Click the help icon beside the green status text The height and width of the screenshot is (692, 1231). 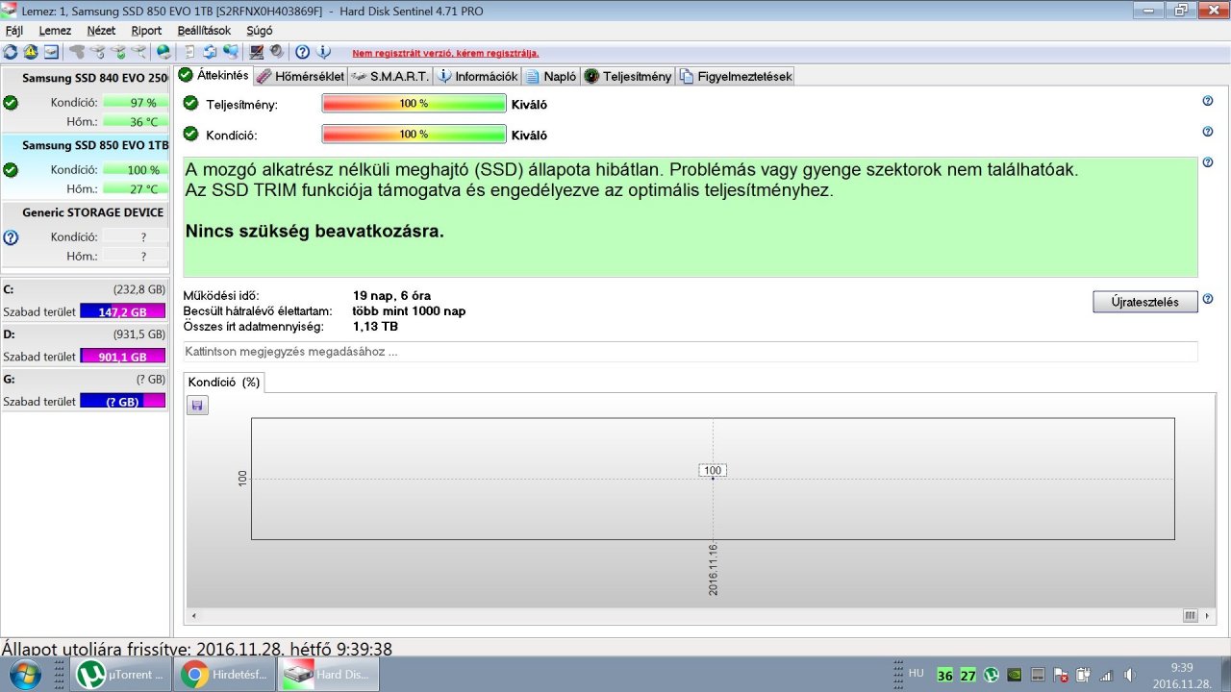tap(1208, 162)
